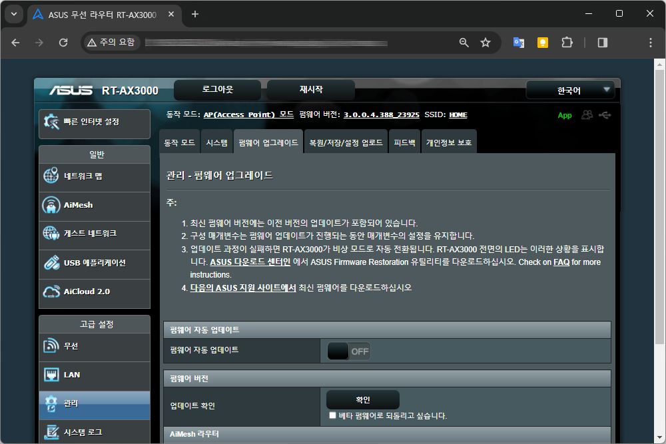The height and width of the screenshot is (444, 666).
Task: Open Google Translate extension icon
Action: (x=519, y=43)
